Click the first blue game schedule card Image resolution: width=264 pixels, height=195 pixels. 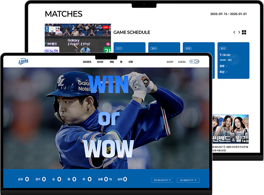[129, 48]
